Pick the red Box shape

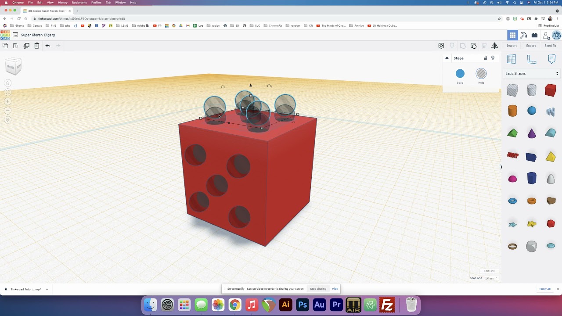tap(551, 90)
